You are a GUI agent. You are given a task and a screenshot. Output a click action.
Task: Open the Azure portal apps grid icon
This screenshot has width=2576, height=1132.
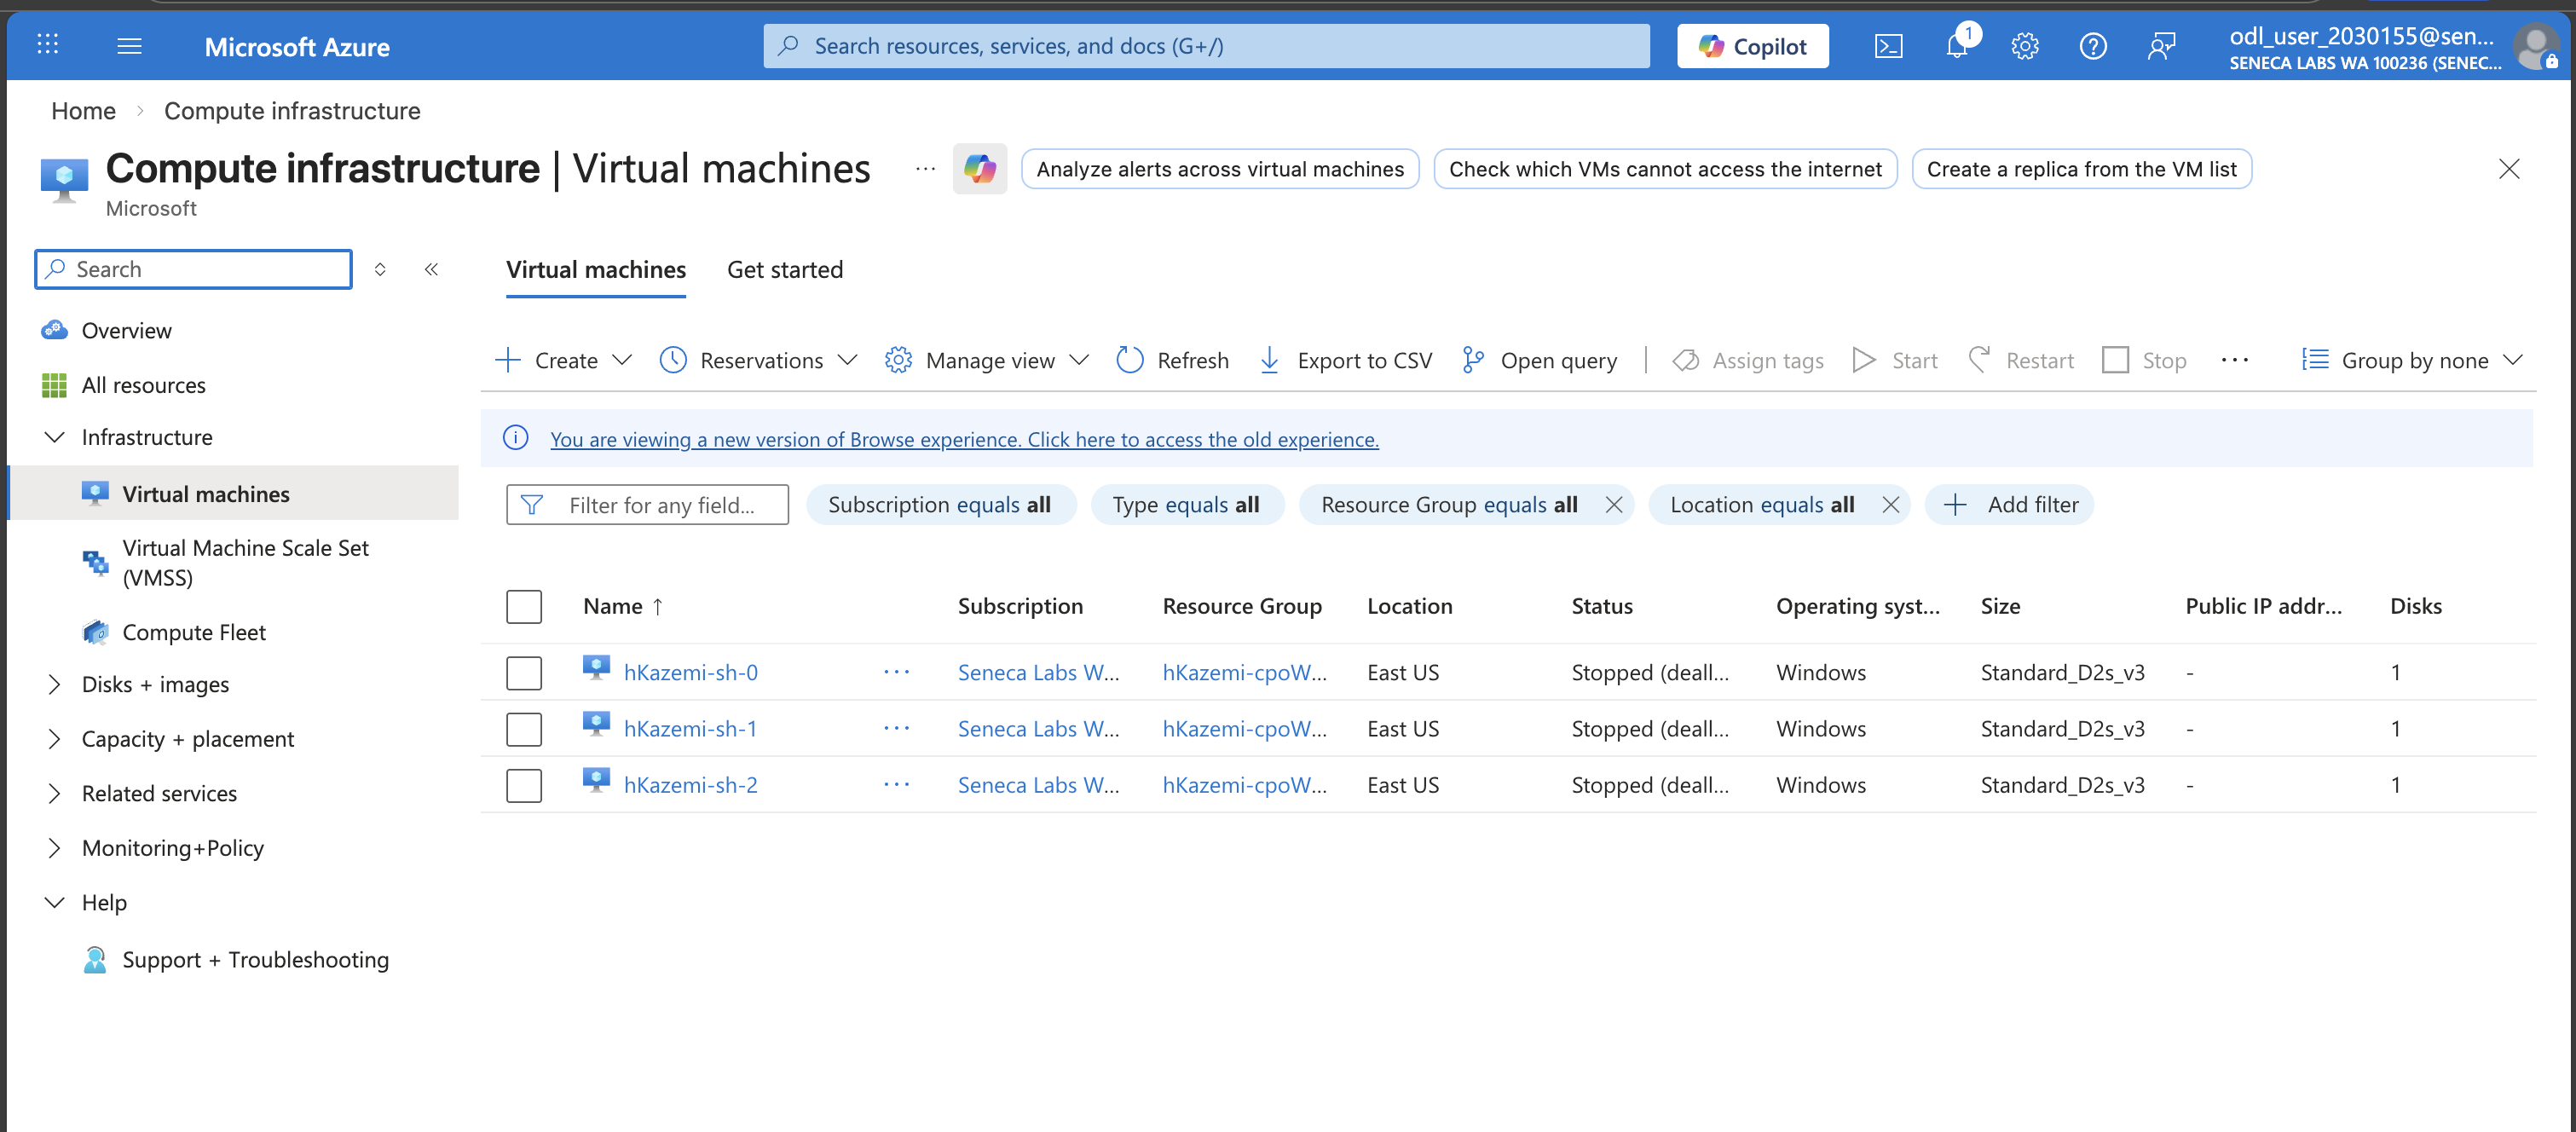tap(48, 45)
